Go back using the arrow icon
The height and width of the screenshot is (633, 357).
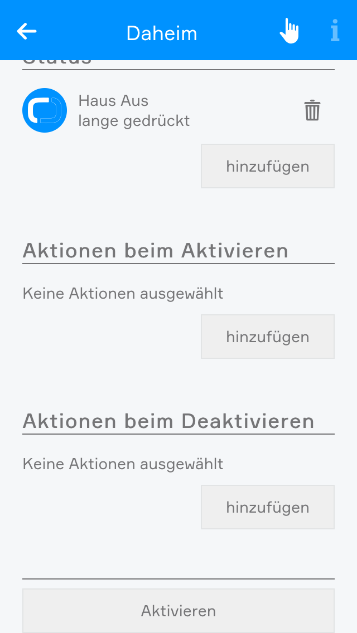[x=27, y=31]
